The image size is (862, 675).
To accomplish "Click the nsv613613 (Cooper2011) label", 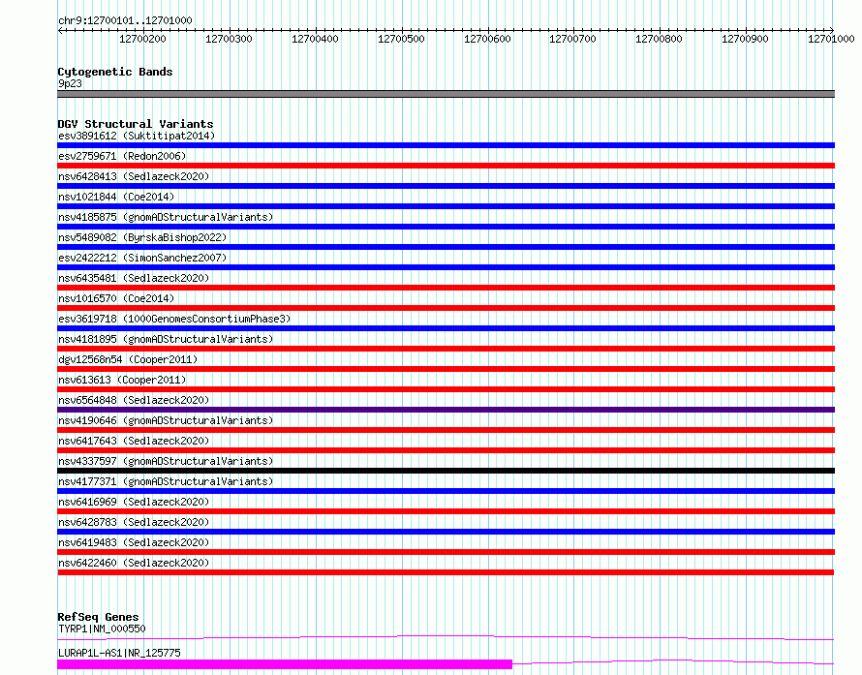I will point(122,380).
